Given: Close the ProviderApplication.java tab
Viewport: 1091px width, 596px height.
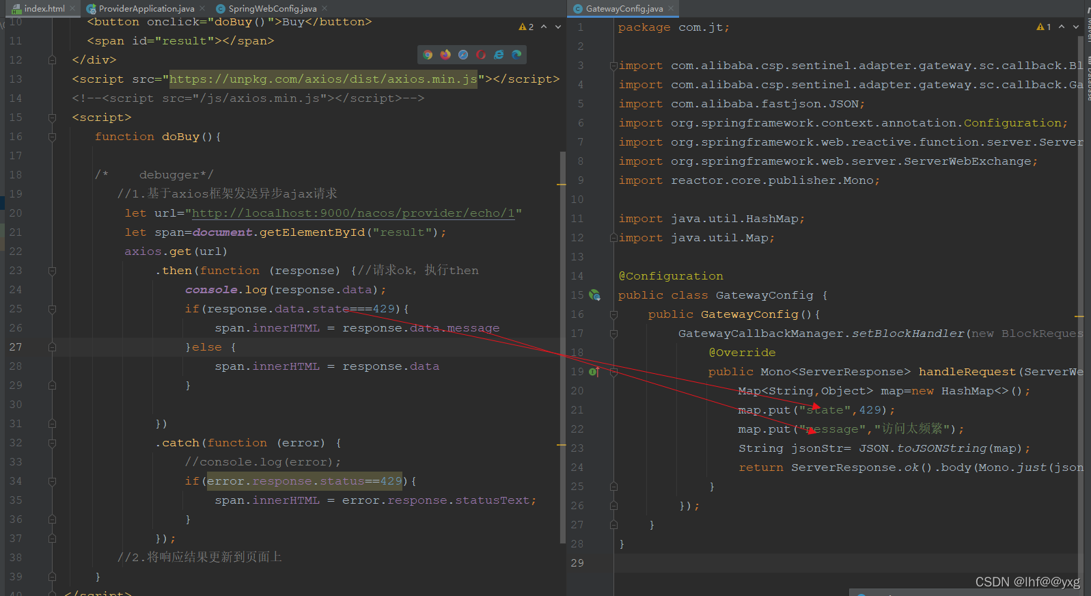Looking at the screenshot, I should [203, 8].
